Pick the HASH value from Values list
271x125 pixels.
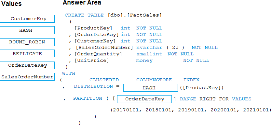tap(27, 30)
